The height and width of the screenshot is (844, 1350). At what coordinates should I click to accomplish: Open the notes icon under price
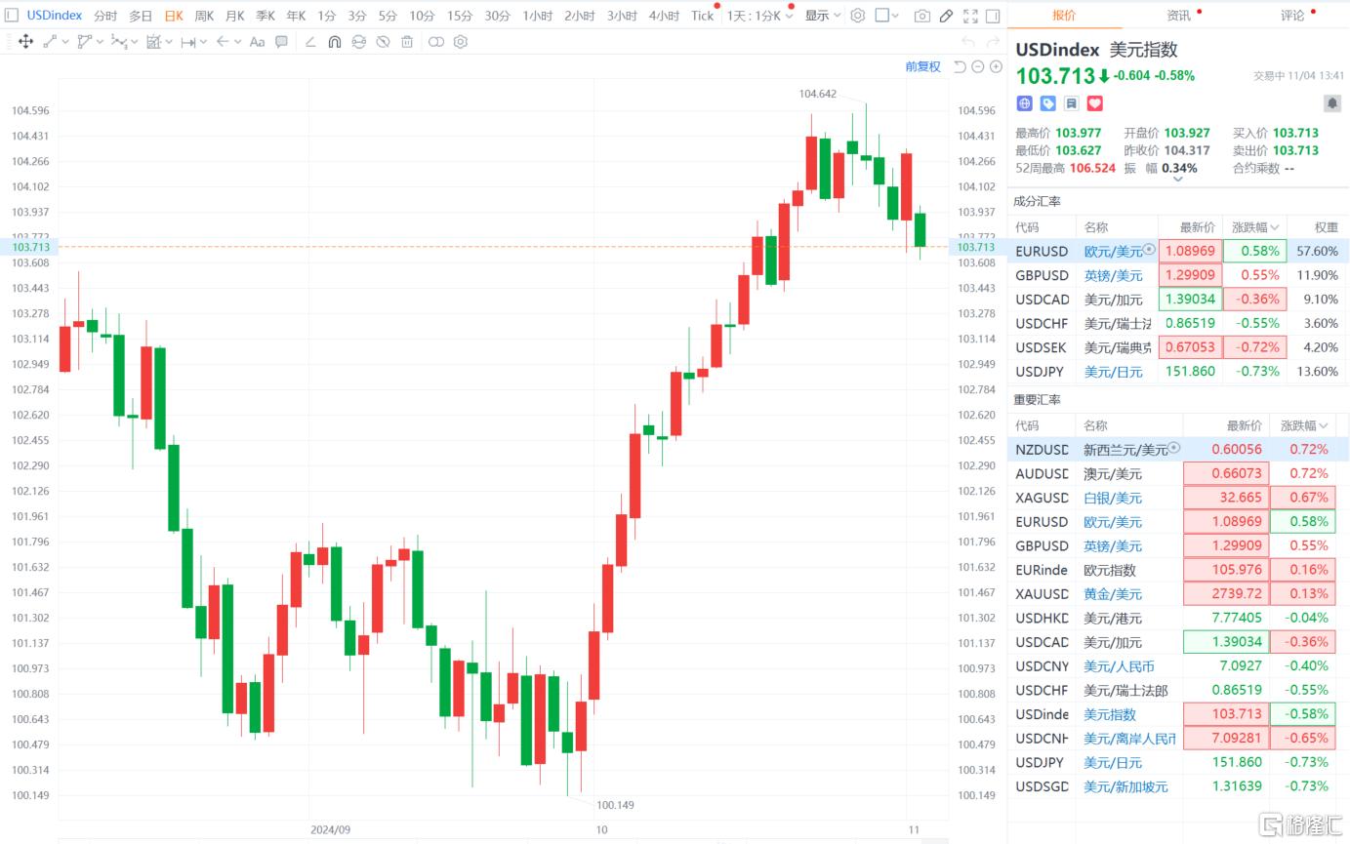(1071, 102)
